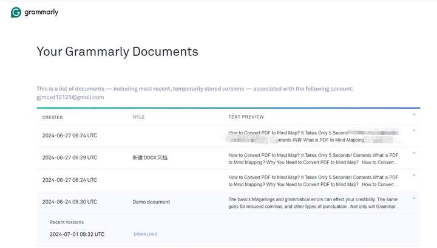Select the CREATED column header
Viewport: 437px width, 248px height.
pyautogui.click(x=52, y=117)
